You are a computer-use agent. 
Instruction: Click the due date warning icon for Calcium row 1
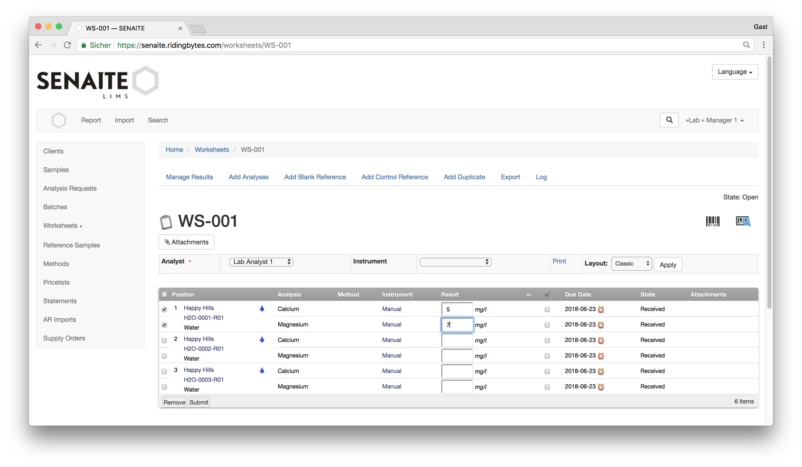[x=601, y=309]
